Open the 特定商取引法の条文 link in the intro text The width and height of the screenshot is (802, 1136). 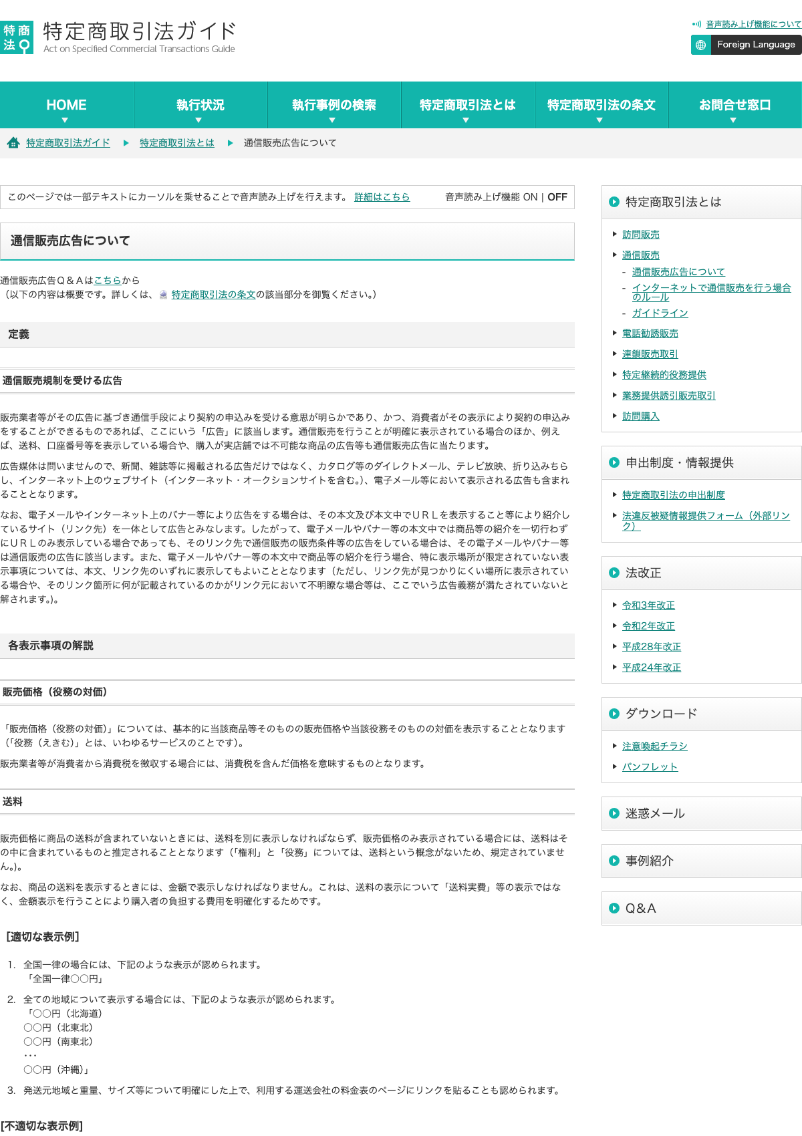point(213,295)
